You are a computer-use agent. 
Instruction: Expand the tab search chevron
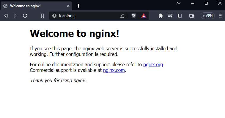point(179,3)
